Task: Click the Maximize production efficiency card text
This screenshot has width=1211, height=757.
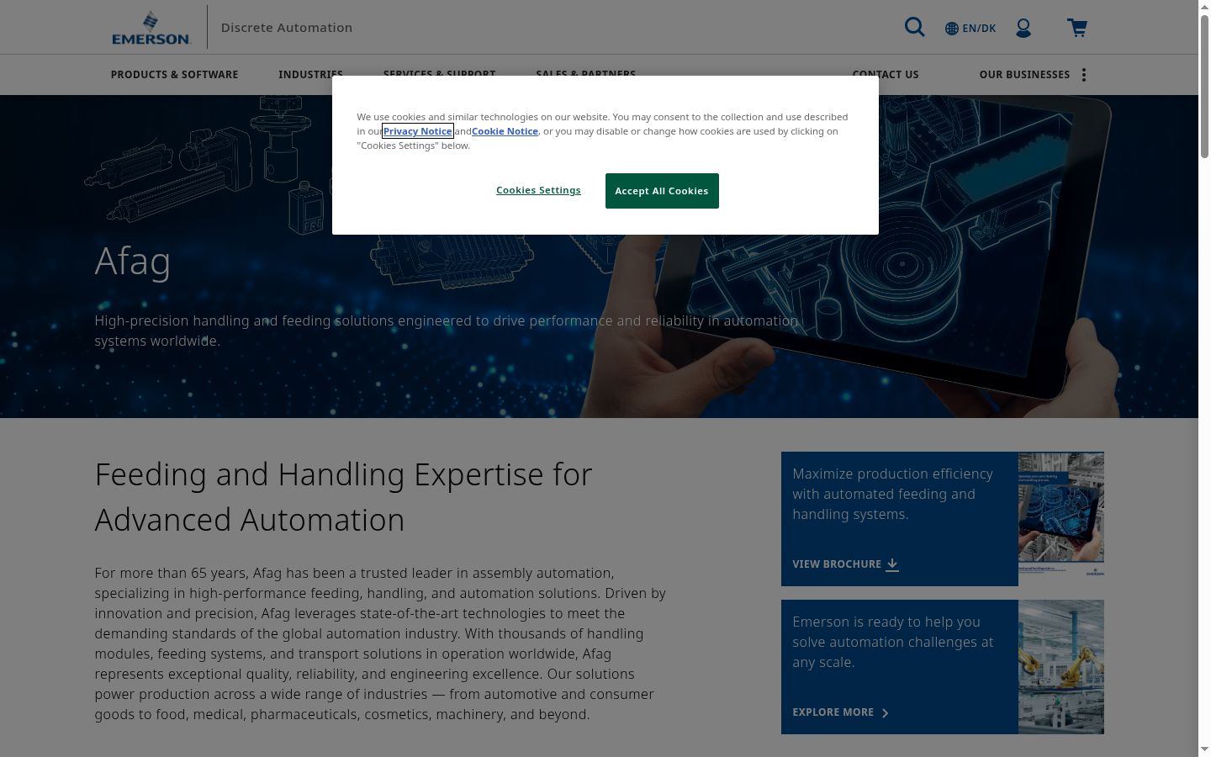Action: coord(893,494)
